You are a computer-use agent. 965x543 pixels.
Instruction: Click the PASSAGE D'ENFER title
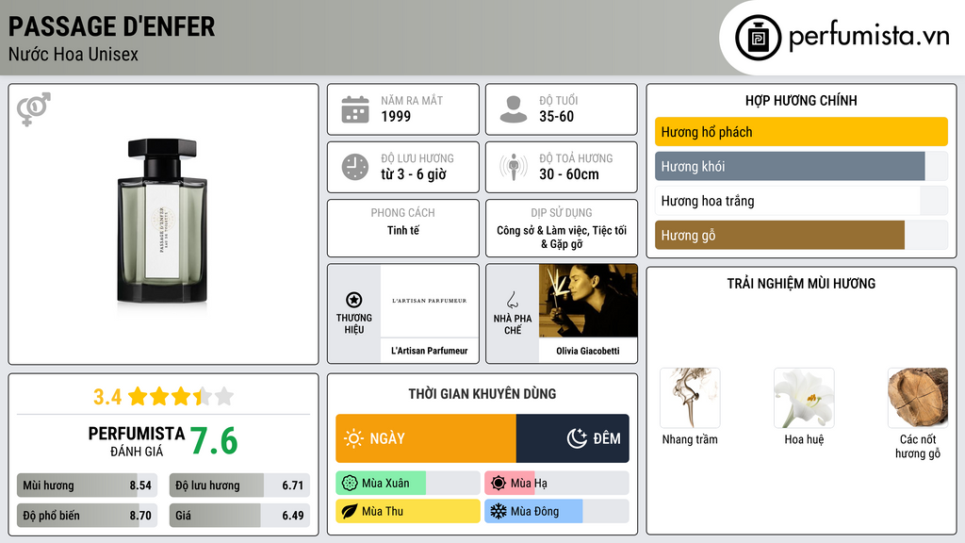click(111, 26)
